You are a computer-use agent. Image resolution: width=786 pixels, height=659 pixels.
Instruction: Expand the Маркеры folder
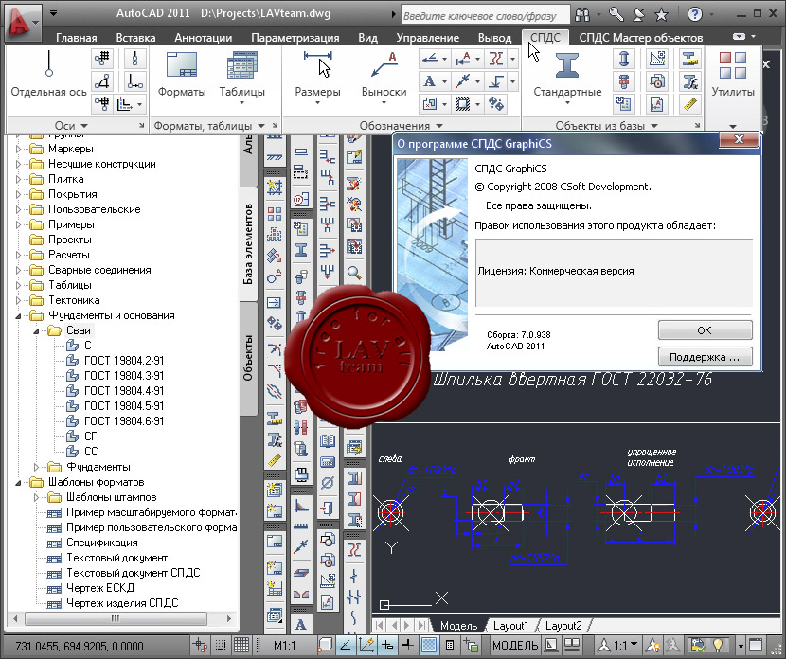18,149
